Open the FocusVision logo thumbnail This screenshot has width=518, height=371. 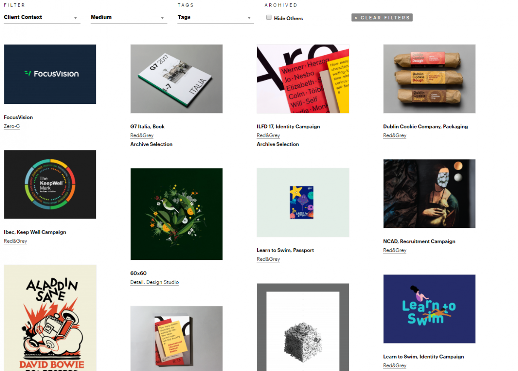(50, 74)
